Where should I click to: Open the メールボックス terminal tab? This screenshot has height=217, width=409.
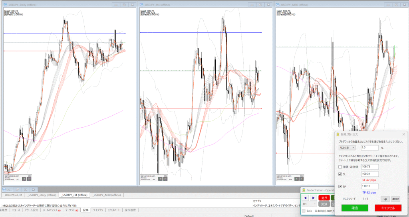click(52, 210)
